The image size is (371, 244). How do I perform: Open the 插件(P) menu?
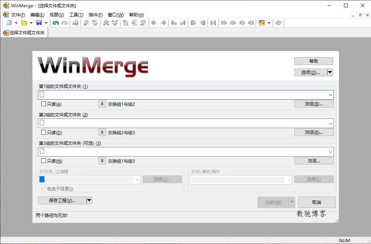pos(95,15)
